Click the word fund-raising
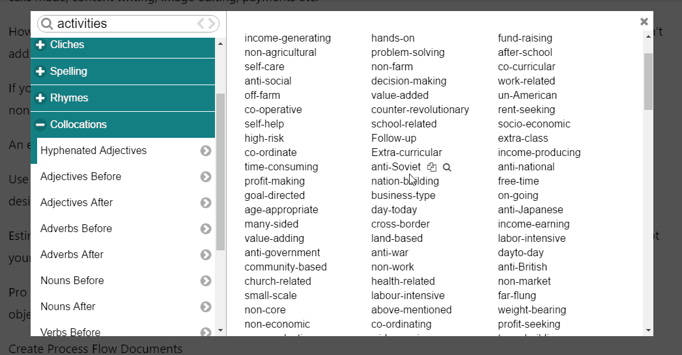Viewport: 682px width, 355px height. pyautogui.click(x=525, y=38)
